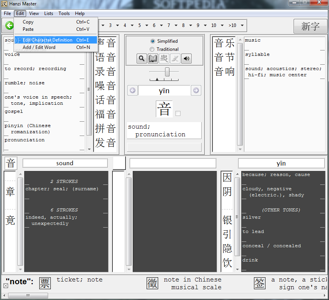
Task: Select the word 噪音 in left list
Action: tap(105, 86)
